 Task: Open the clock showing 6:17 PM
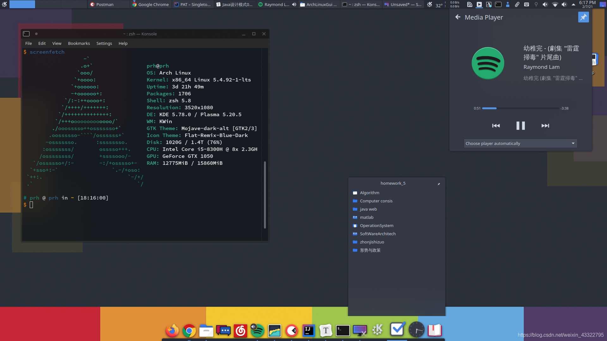click(x=587, y=4)
